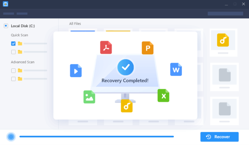Check the first Advanced Scan folder checkbox
249x145 pixels.
coord(13,70)
